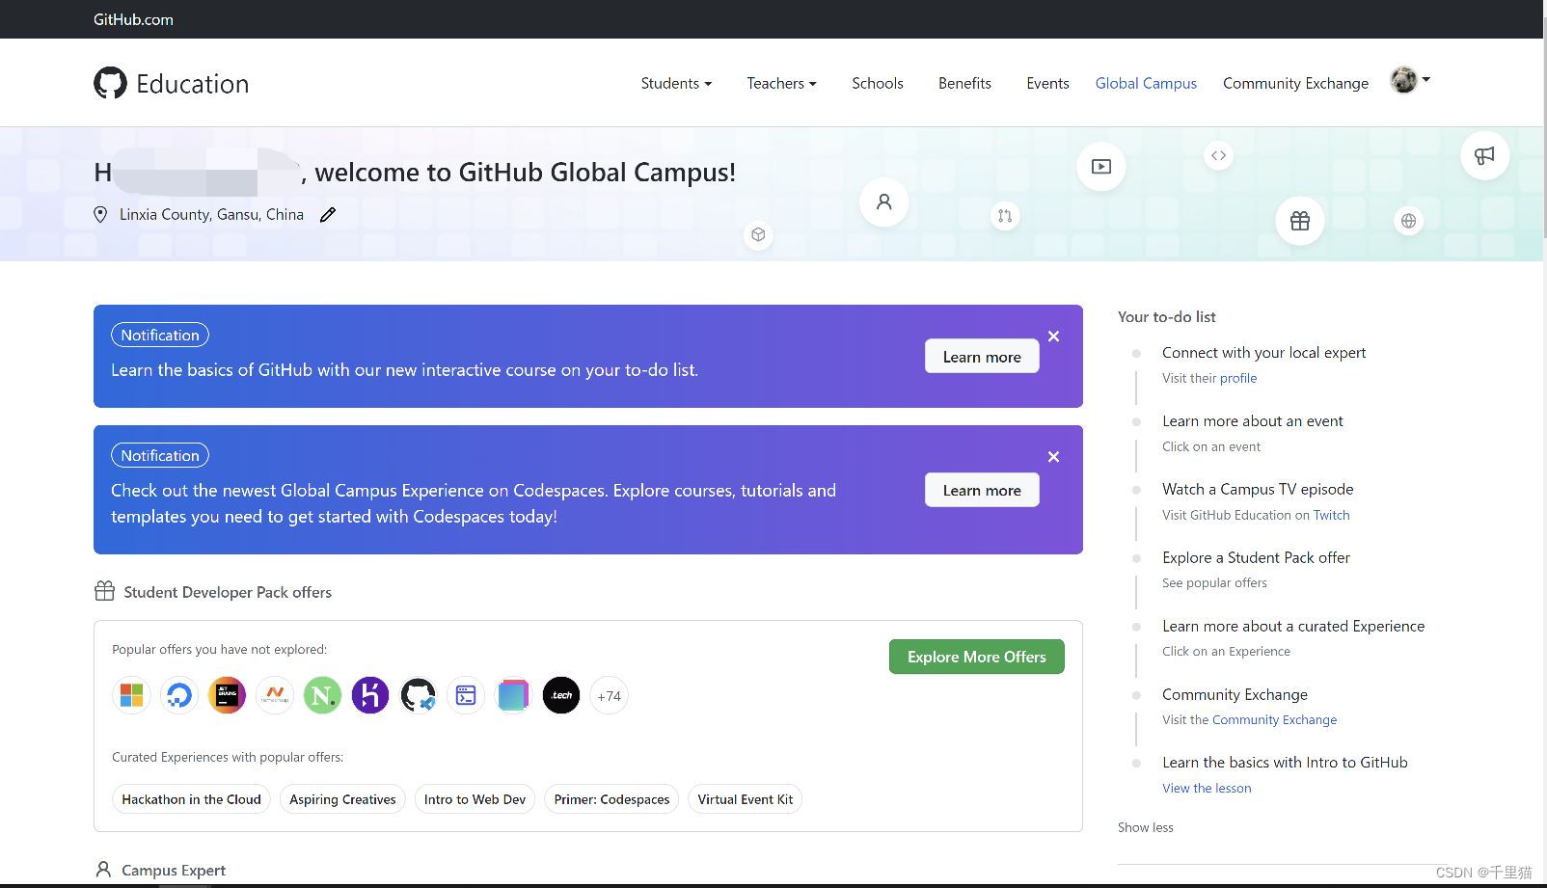Viewport: 1547px width, 888px height.
Task: Open the local expert profile link
Action: (x=1238, y=378)
